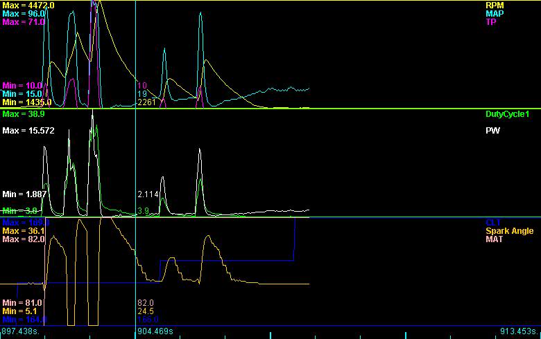Click the CLT legend label

(493, 223)
